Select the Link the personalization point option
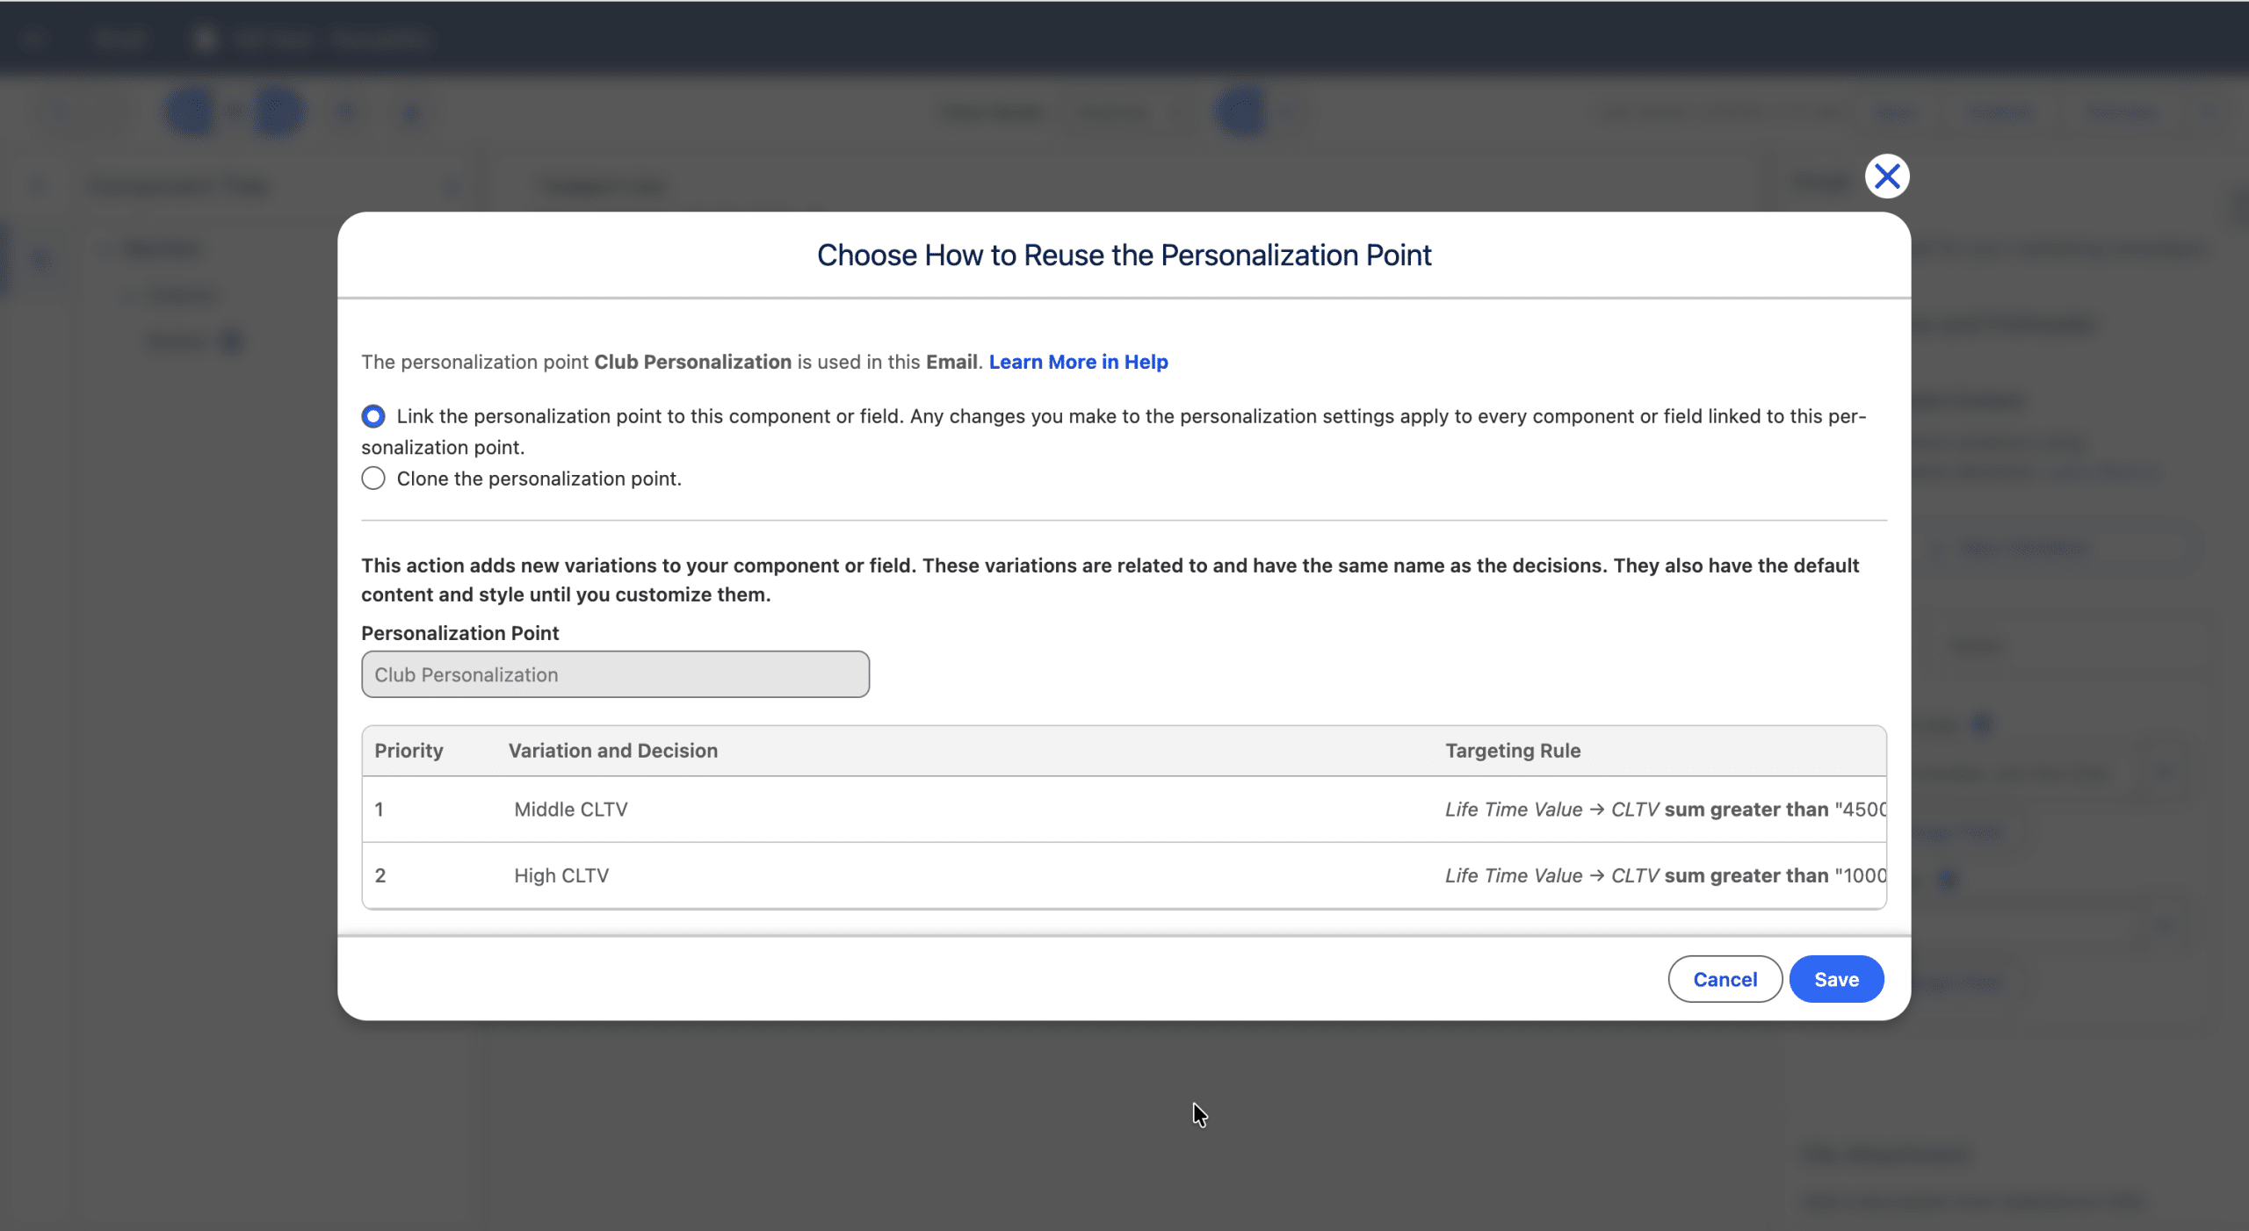The image size is (2249, 1231). 373,416
